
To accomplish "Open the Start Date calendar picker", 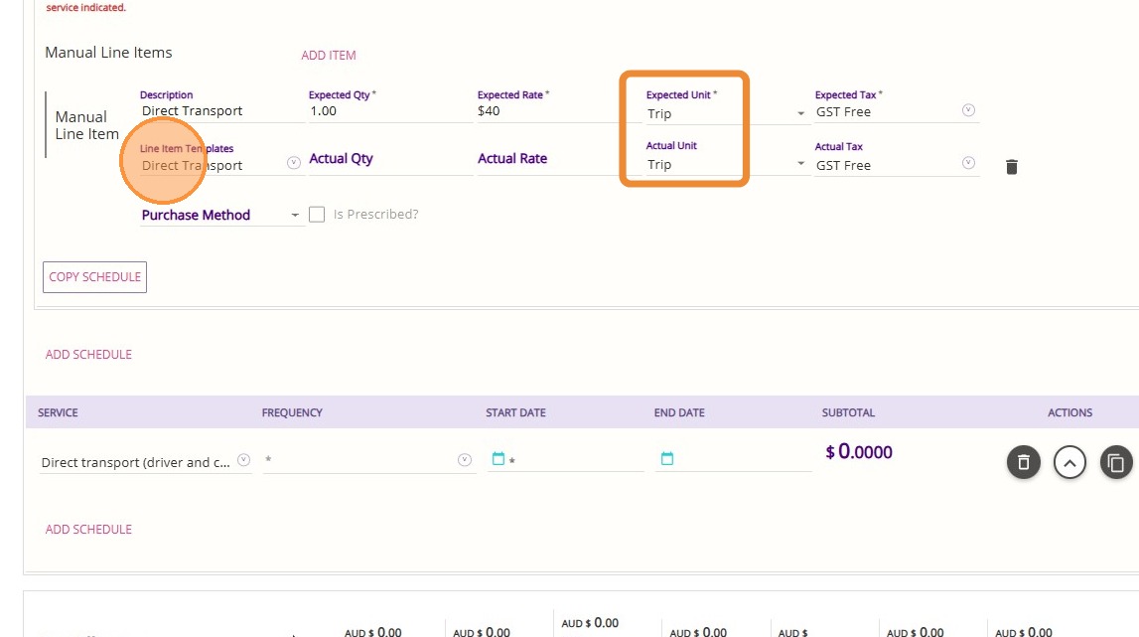I will [x=498, y=459].
